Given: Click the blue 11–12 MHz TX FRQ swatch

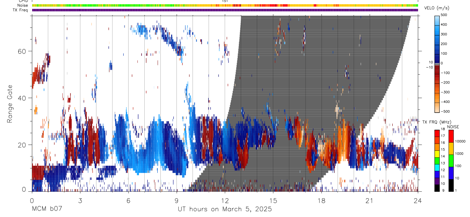Looking at the screenshot, I should 437,174.
